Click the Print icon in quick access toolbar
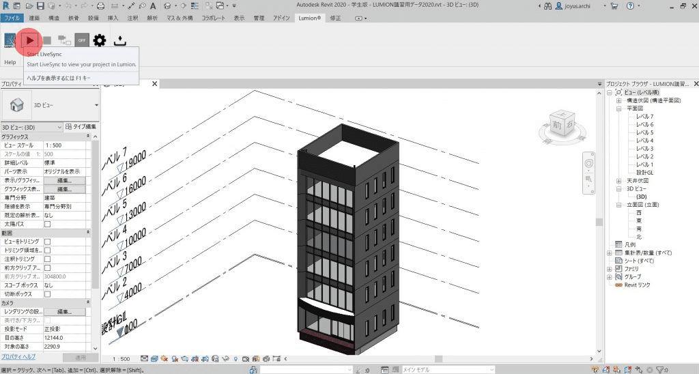The image size is (699, 374). click(x=100, y=5)
